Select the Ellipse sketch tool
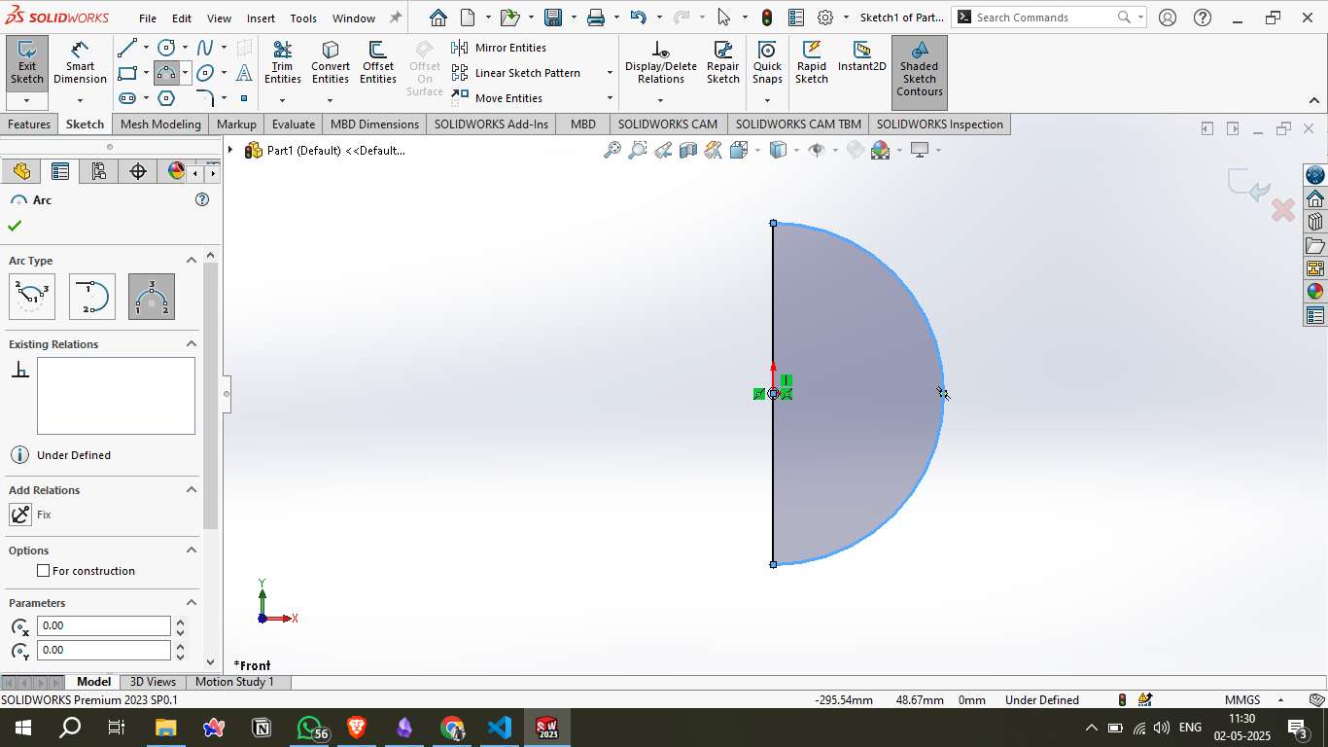Image resolution: width=1328 pixels, height=747 pixels. click(x=205, y=73)
